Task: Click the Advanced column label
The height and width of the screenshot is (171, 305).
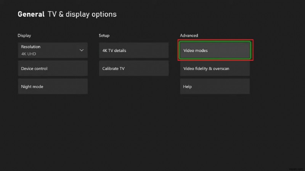Action: coord(189,35)
